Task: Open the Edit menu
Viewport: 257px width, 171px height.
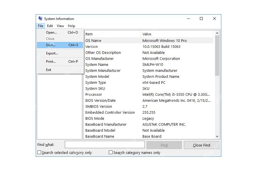Action: click(x=50, y=26)
